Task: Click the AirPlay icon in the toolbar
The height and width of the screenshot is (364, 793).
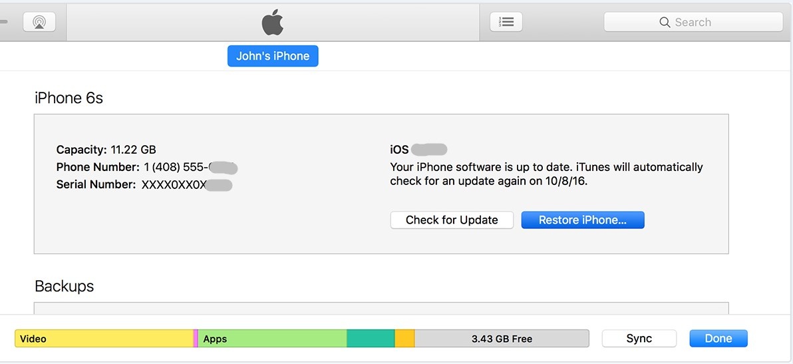Action: pos(39,22)
